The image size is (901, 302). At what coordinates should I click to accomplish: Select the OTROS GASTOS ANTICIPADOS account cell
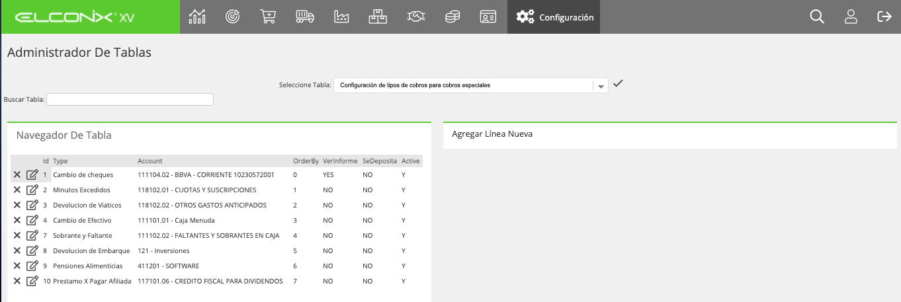pos(202,205)
